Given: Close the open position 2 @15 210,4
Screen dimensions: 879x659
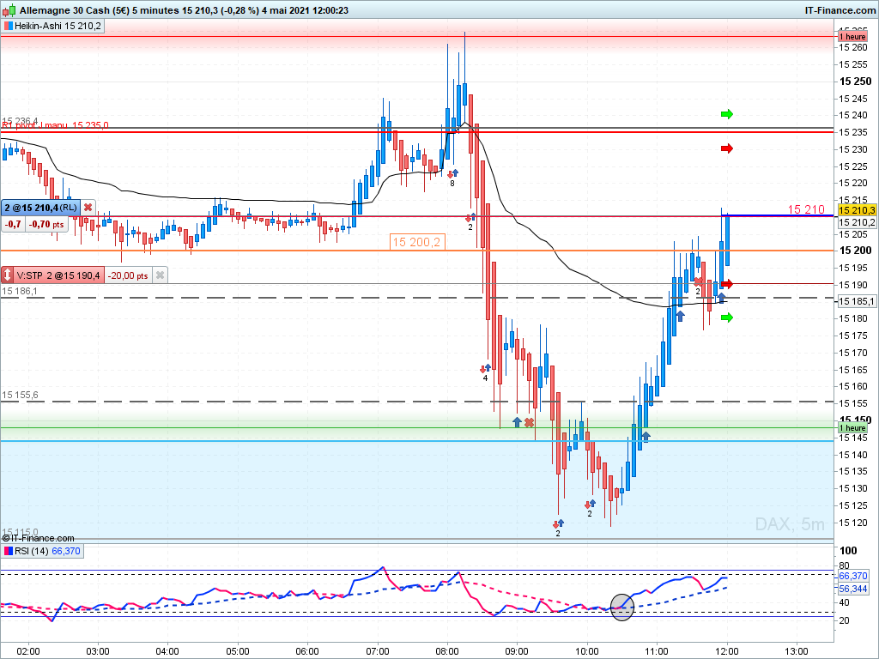Looking at the screenshot, I should (88, 208).
